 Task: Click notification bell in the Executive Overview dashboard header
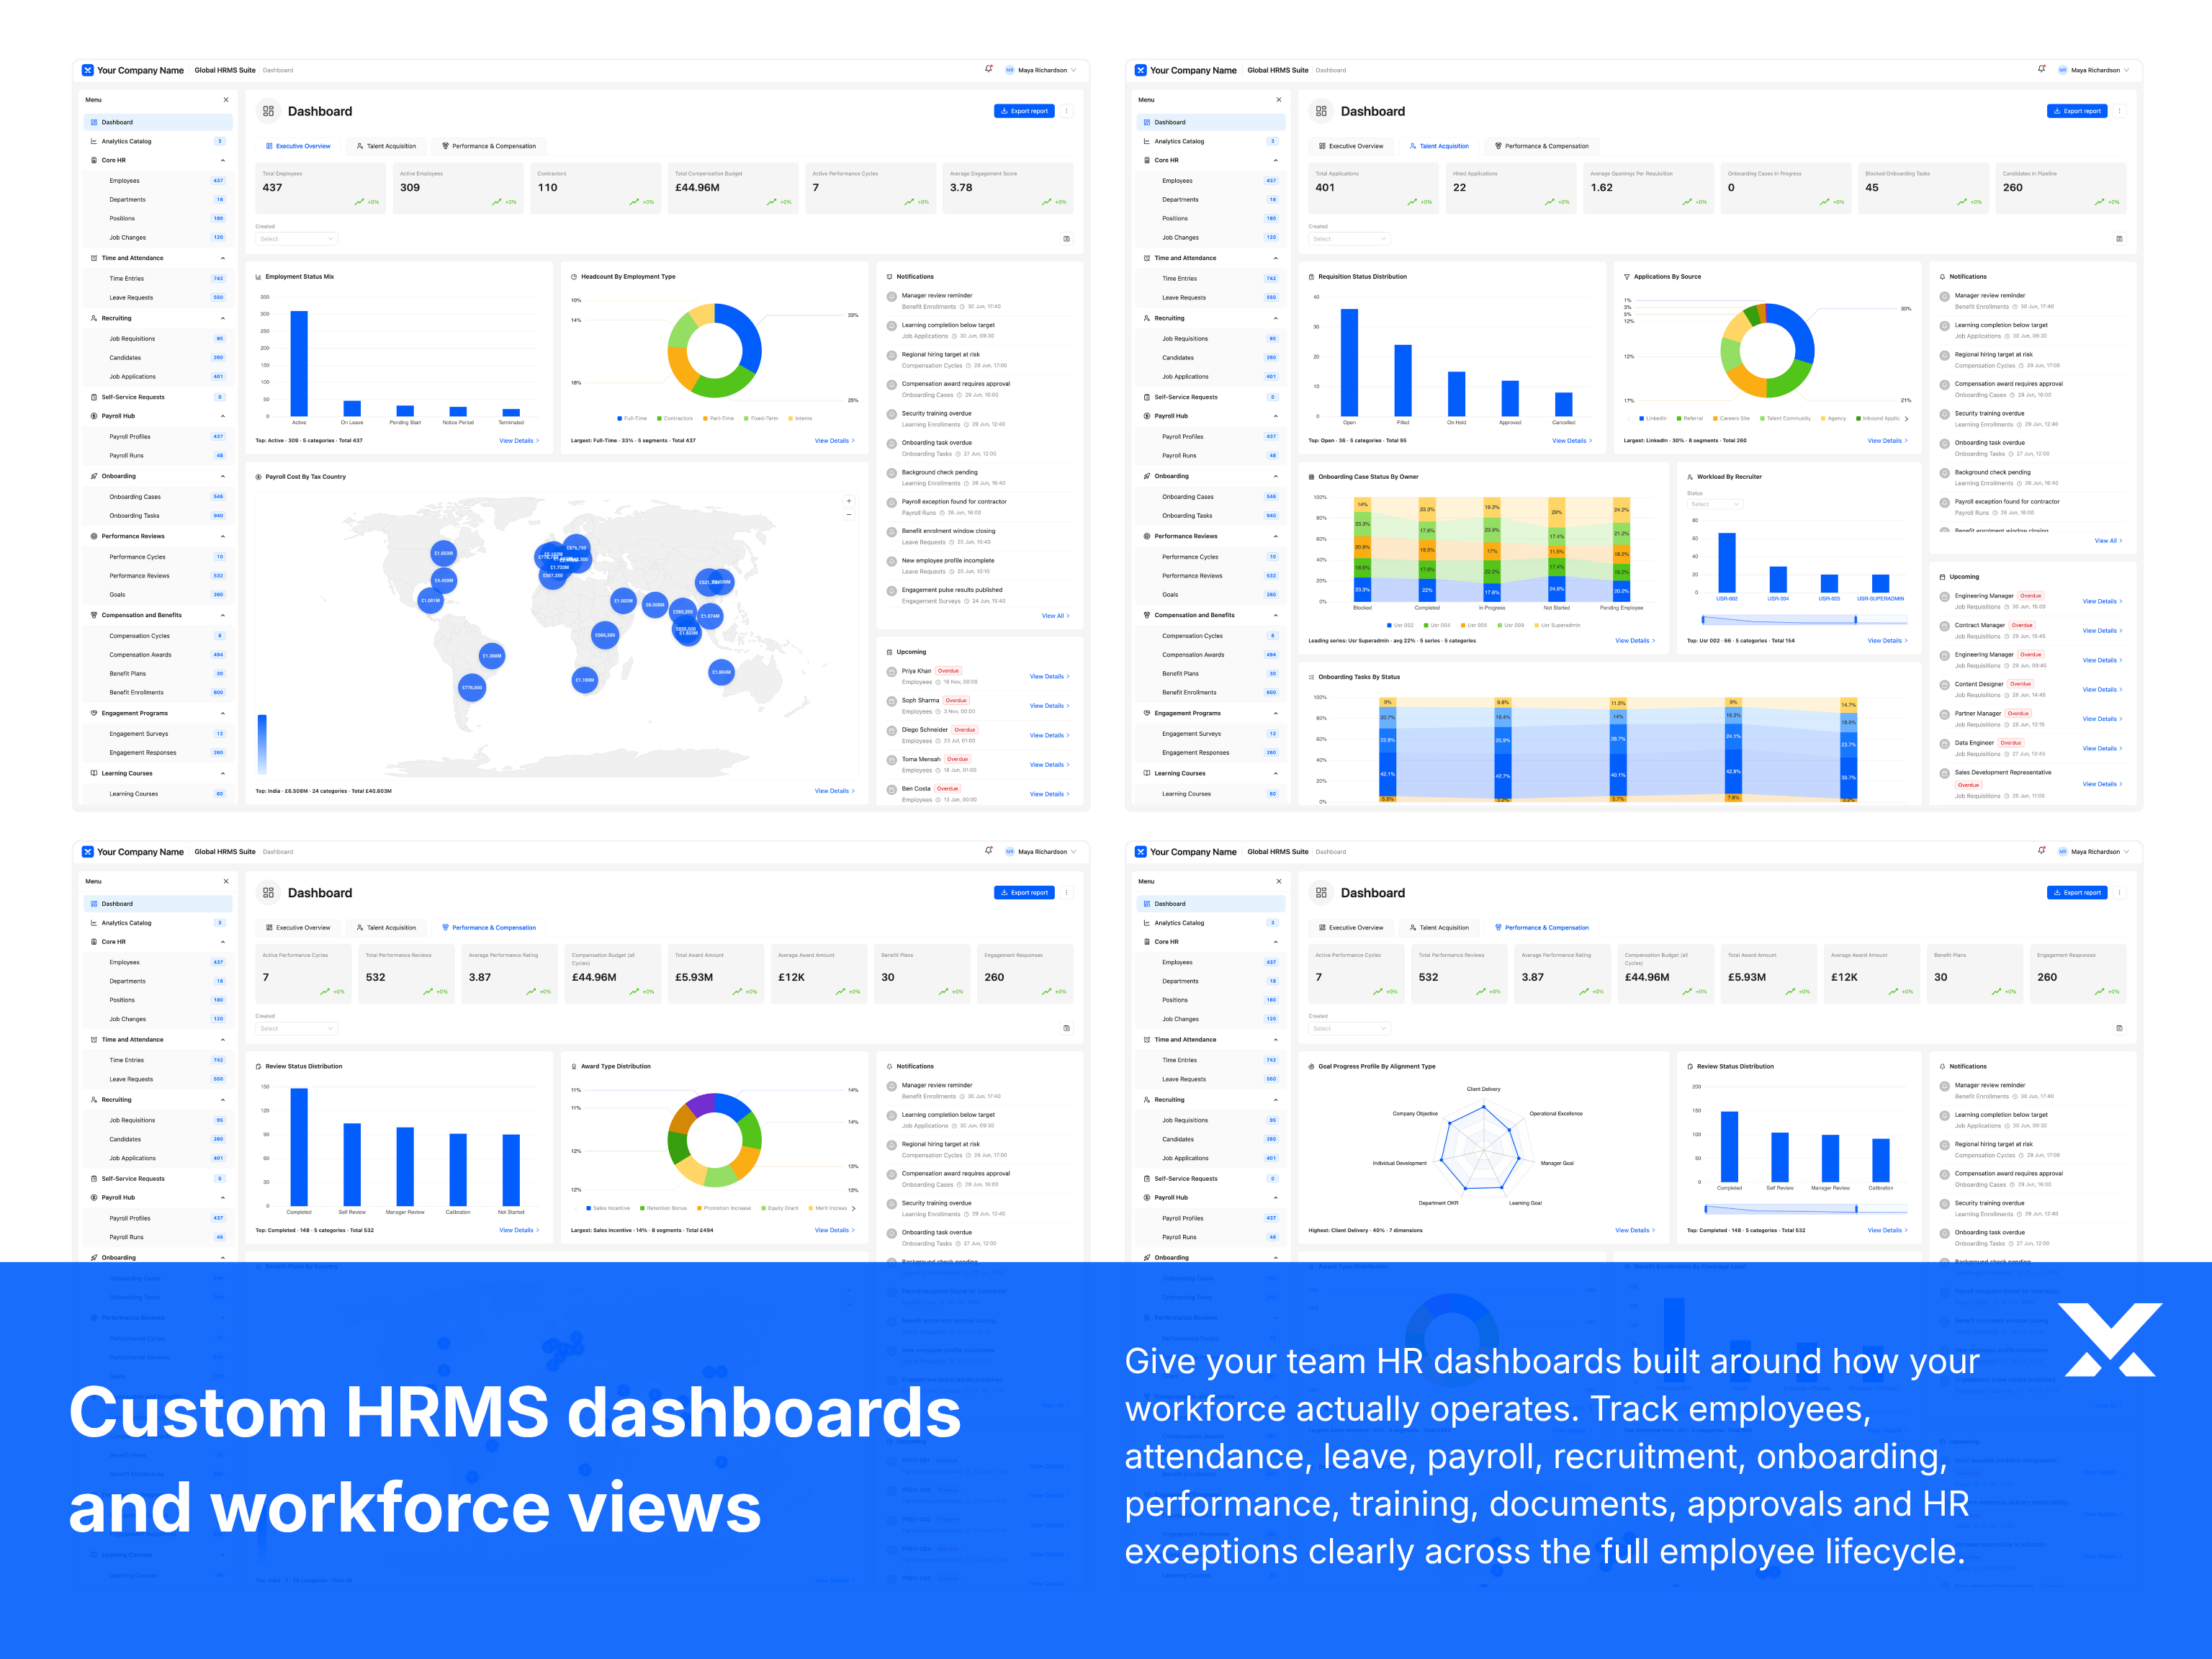point(989,69)
